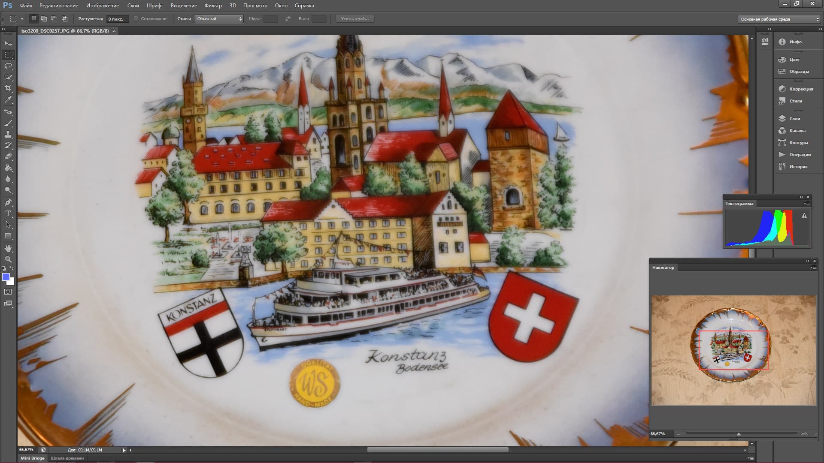Click the foreground color swatch
The height and width of the screenshot is (463, 824).
tap(6, 277)
